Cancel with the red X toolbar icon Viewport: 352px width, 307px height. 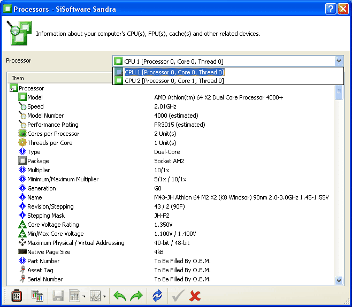point(195,296)
